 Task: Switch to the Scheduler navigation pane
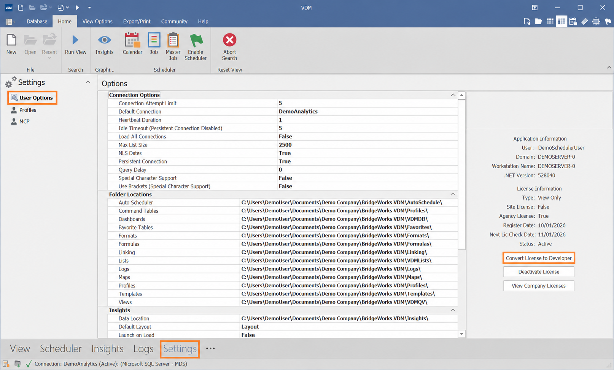click(61, 349)
